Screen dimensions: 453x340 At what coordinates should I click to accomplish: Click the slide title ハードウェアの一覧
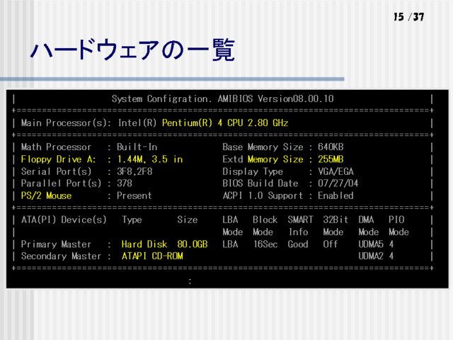[x=132, y=51]
